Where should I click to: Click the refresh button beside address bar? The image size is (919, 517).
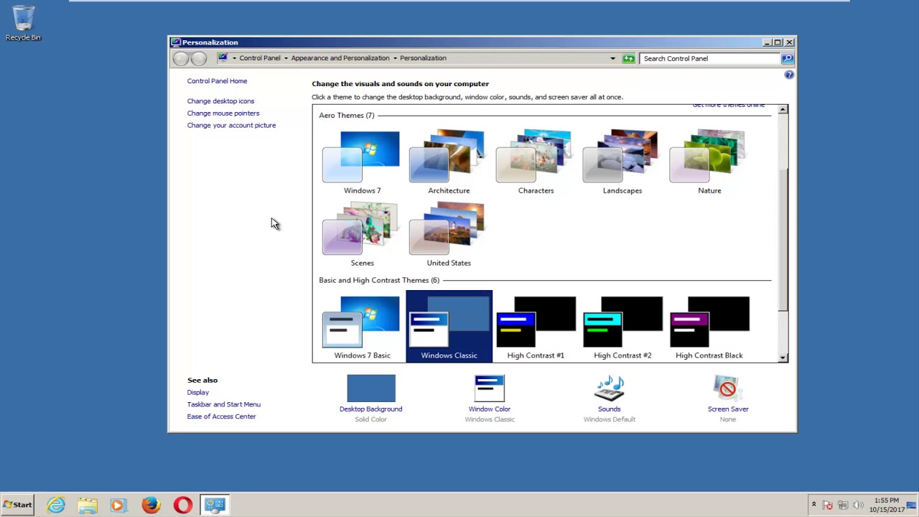click(x=629, y=58)
